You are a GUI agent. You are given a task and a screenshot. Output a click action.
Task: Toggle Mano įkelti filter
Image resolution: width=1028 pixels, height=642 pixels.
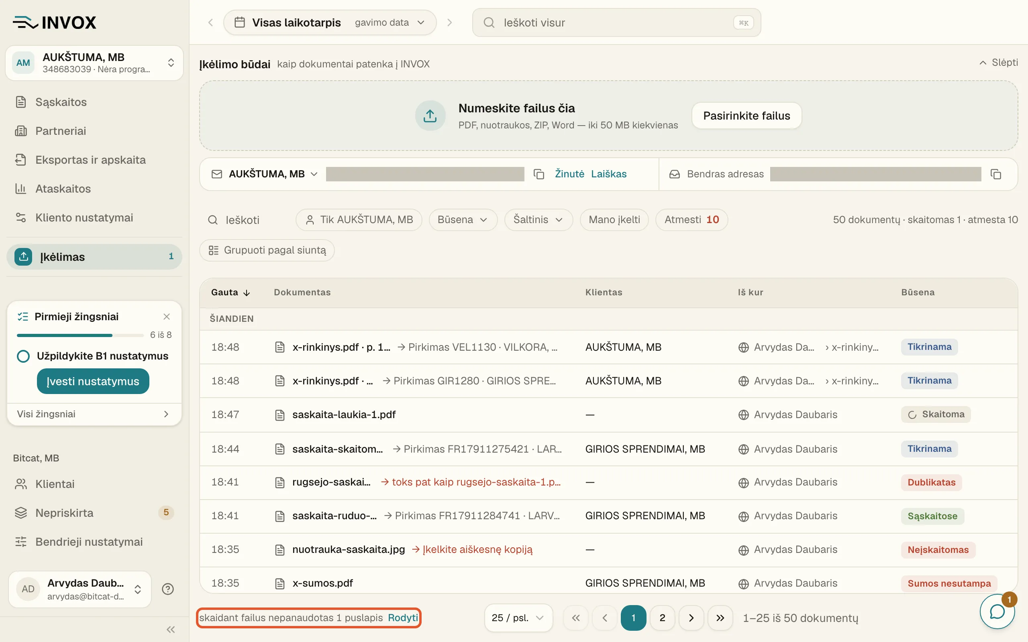(x=614, y=219)
